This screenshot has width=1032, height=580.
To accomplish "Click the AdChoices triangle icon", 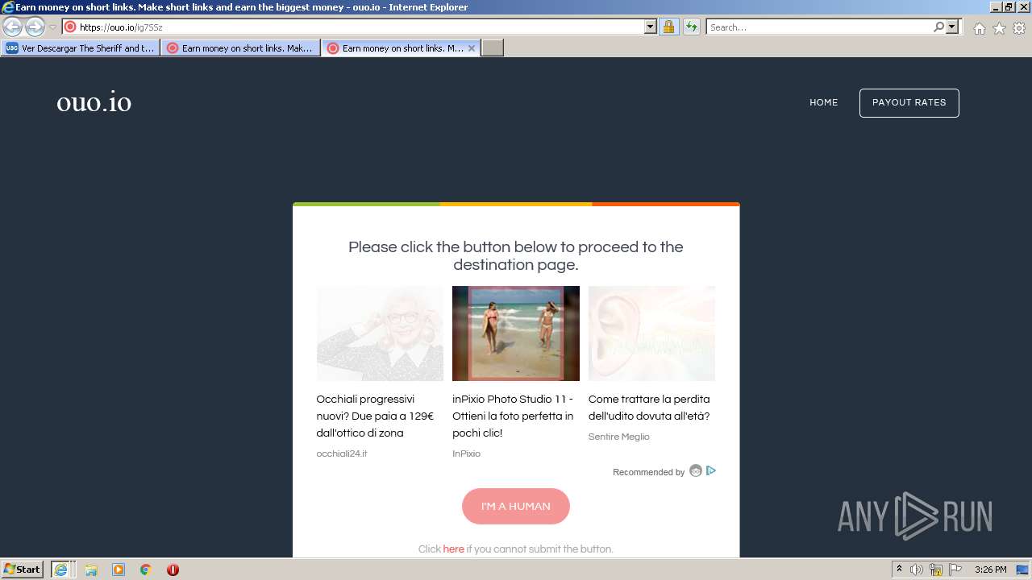I will point(711,470).
